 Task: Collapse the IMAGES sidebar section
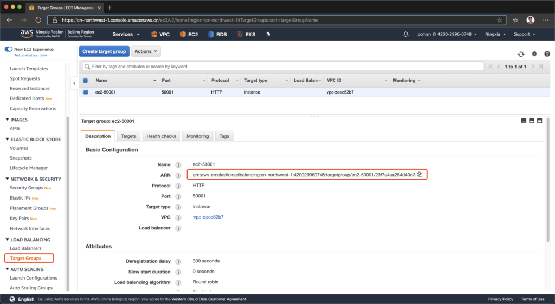(x=8, y=120)
